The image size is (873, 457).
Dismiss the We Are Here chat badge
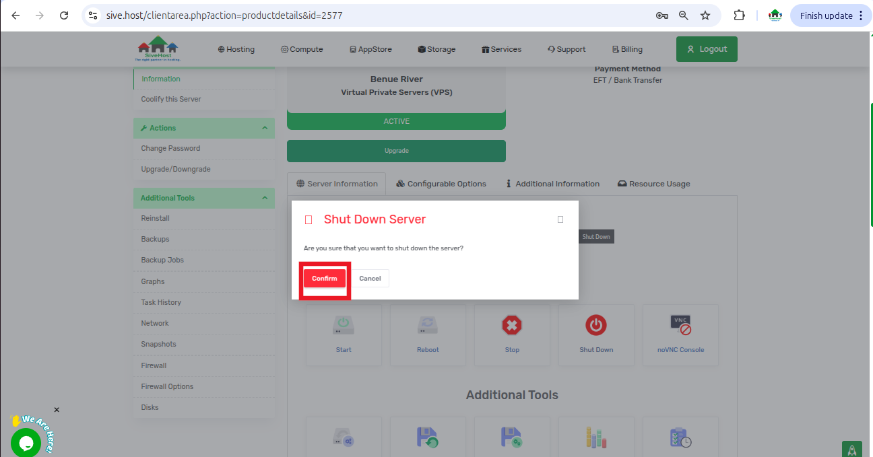tap(57, 410)
